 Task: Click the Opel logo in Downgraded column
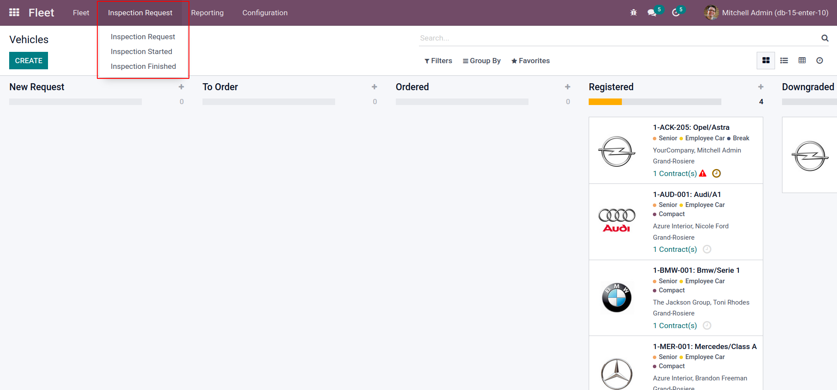810,156
